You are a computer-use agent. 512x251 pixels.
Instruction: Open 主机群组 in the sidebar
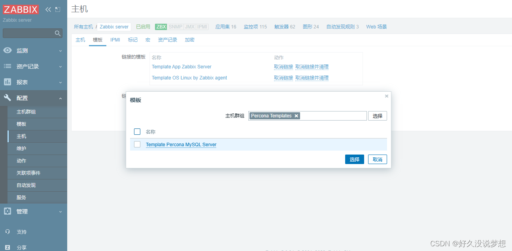26,112
